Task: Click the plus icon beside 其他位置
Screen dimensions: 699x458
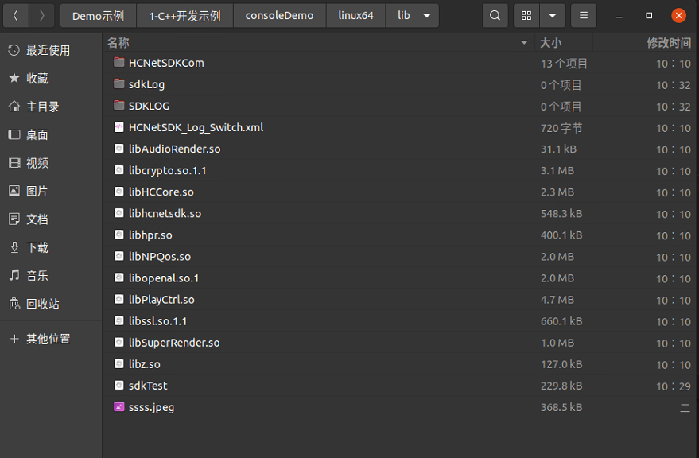Action: point(14,339)
